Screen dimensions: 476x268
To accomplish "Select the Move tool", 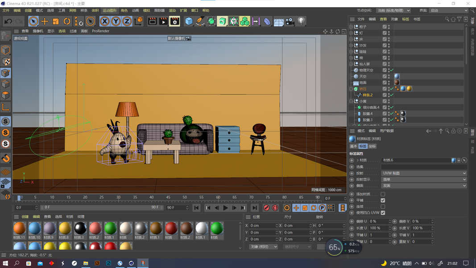I will tap(45, 21).
